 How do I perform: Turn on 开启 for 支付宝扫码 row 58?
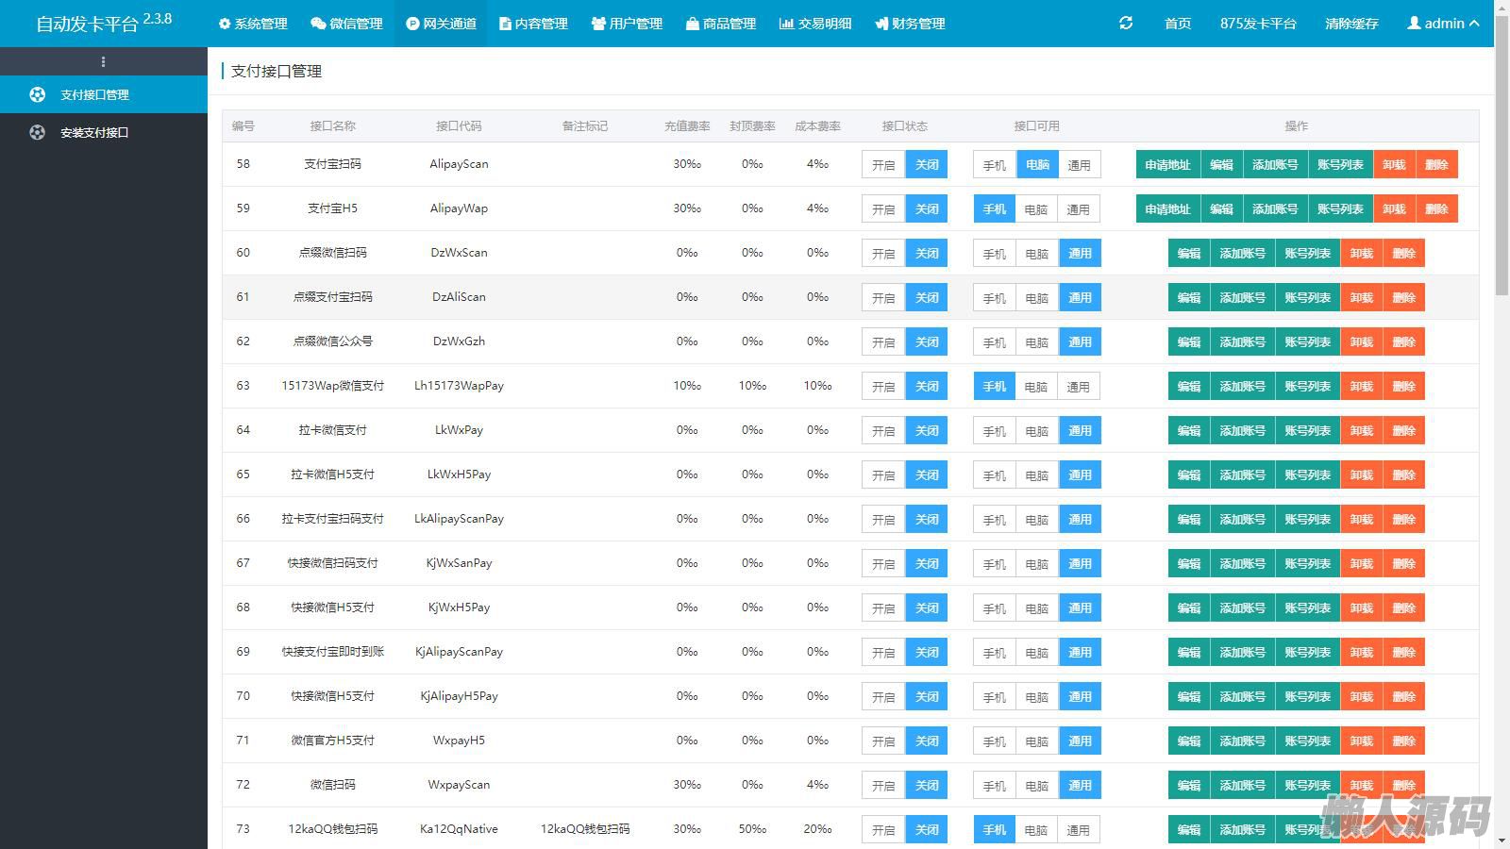[883, 164]
